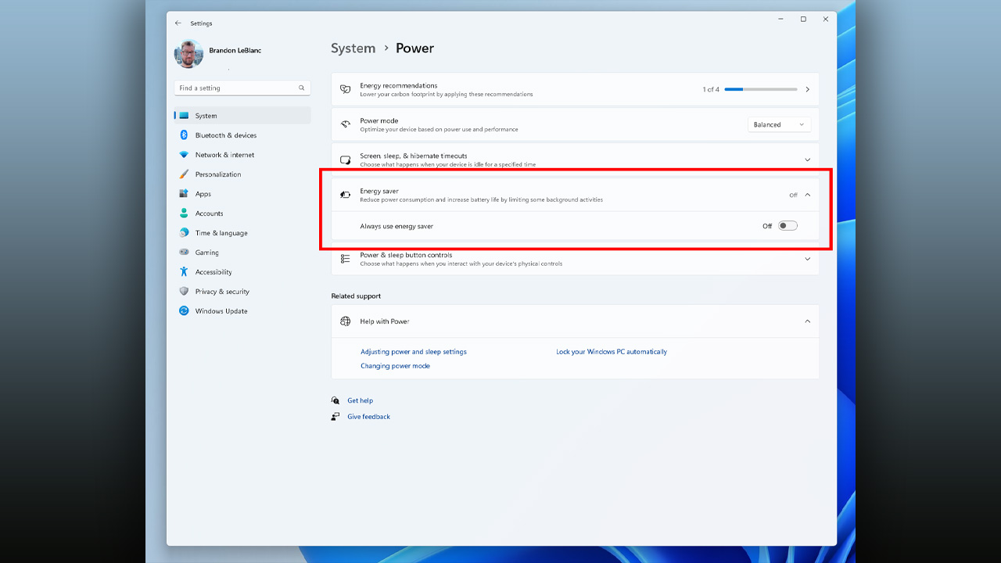Click the Help with Power globe icon
Image resolution: width=1001 pixels, height=563 pixels.
pyautogui.click(x=346, y=321)
